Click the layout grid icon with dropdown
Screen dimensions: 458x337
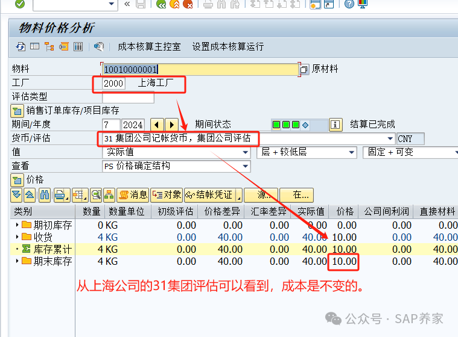tap(80, 195)
